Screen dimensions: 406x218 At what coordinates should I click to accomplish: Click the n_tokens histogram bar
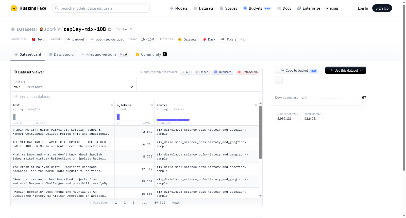tap(118, 117)
